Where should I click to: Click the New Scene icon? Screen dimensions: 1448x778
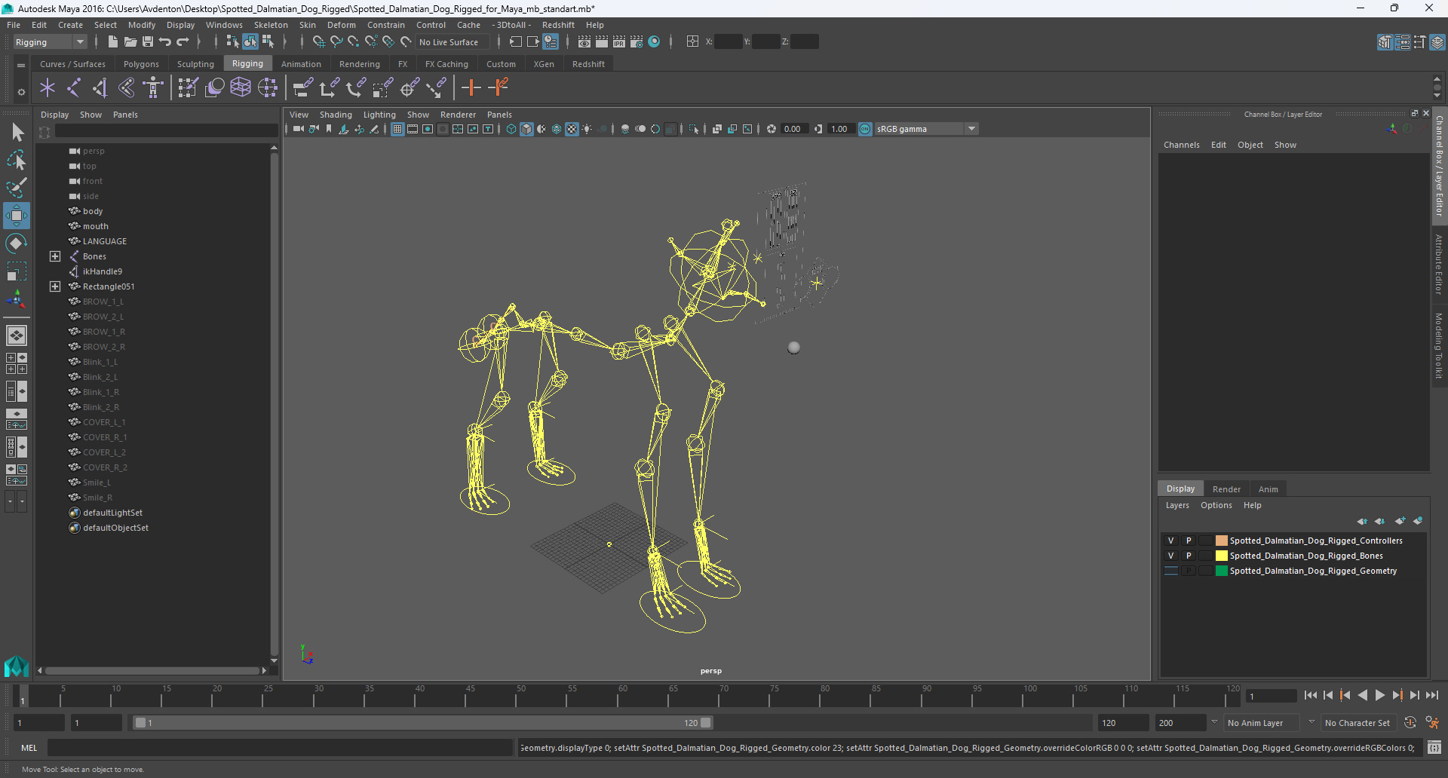tap(112, 42)
